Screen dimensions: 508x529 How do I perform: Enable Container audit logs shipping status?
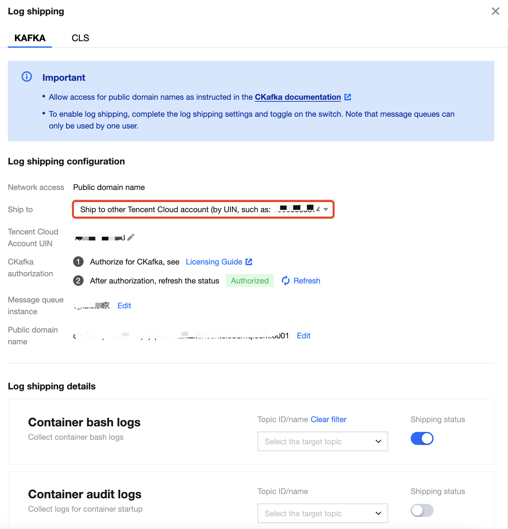pos(422,510)
